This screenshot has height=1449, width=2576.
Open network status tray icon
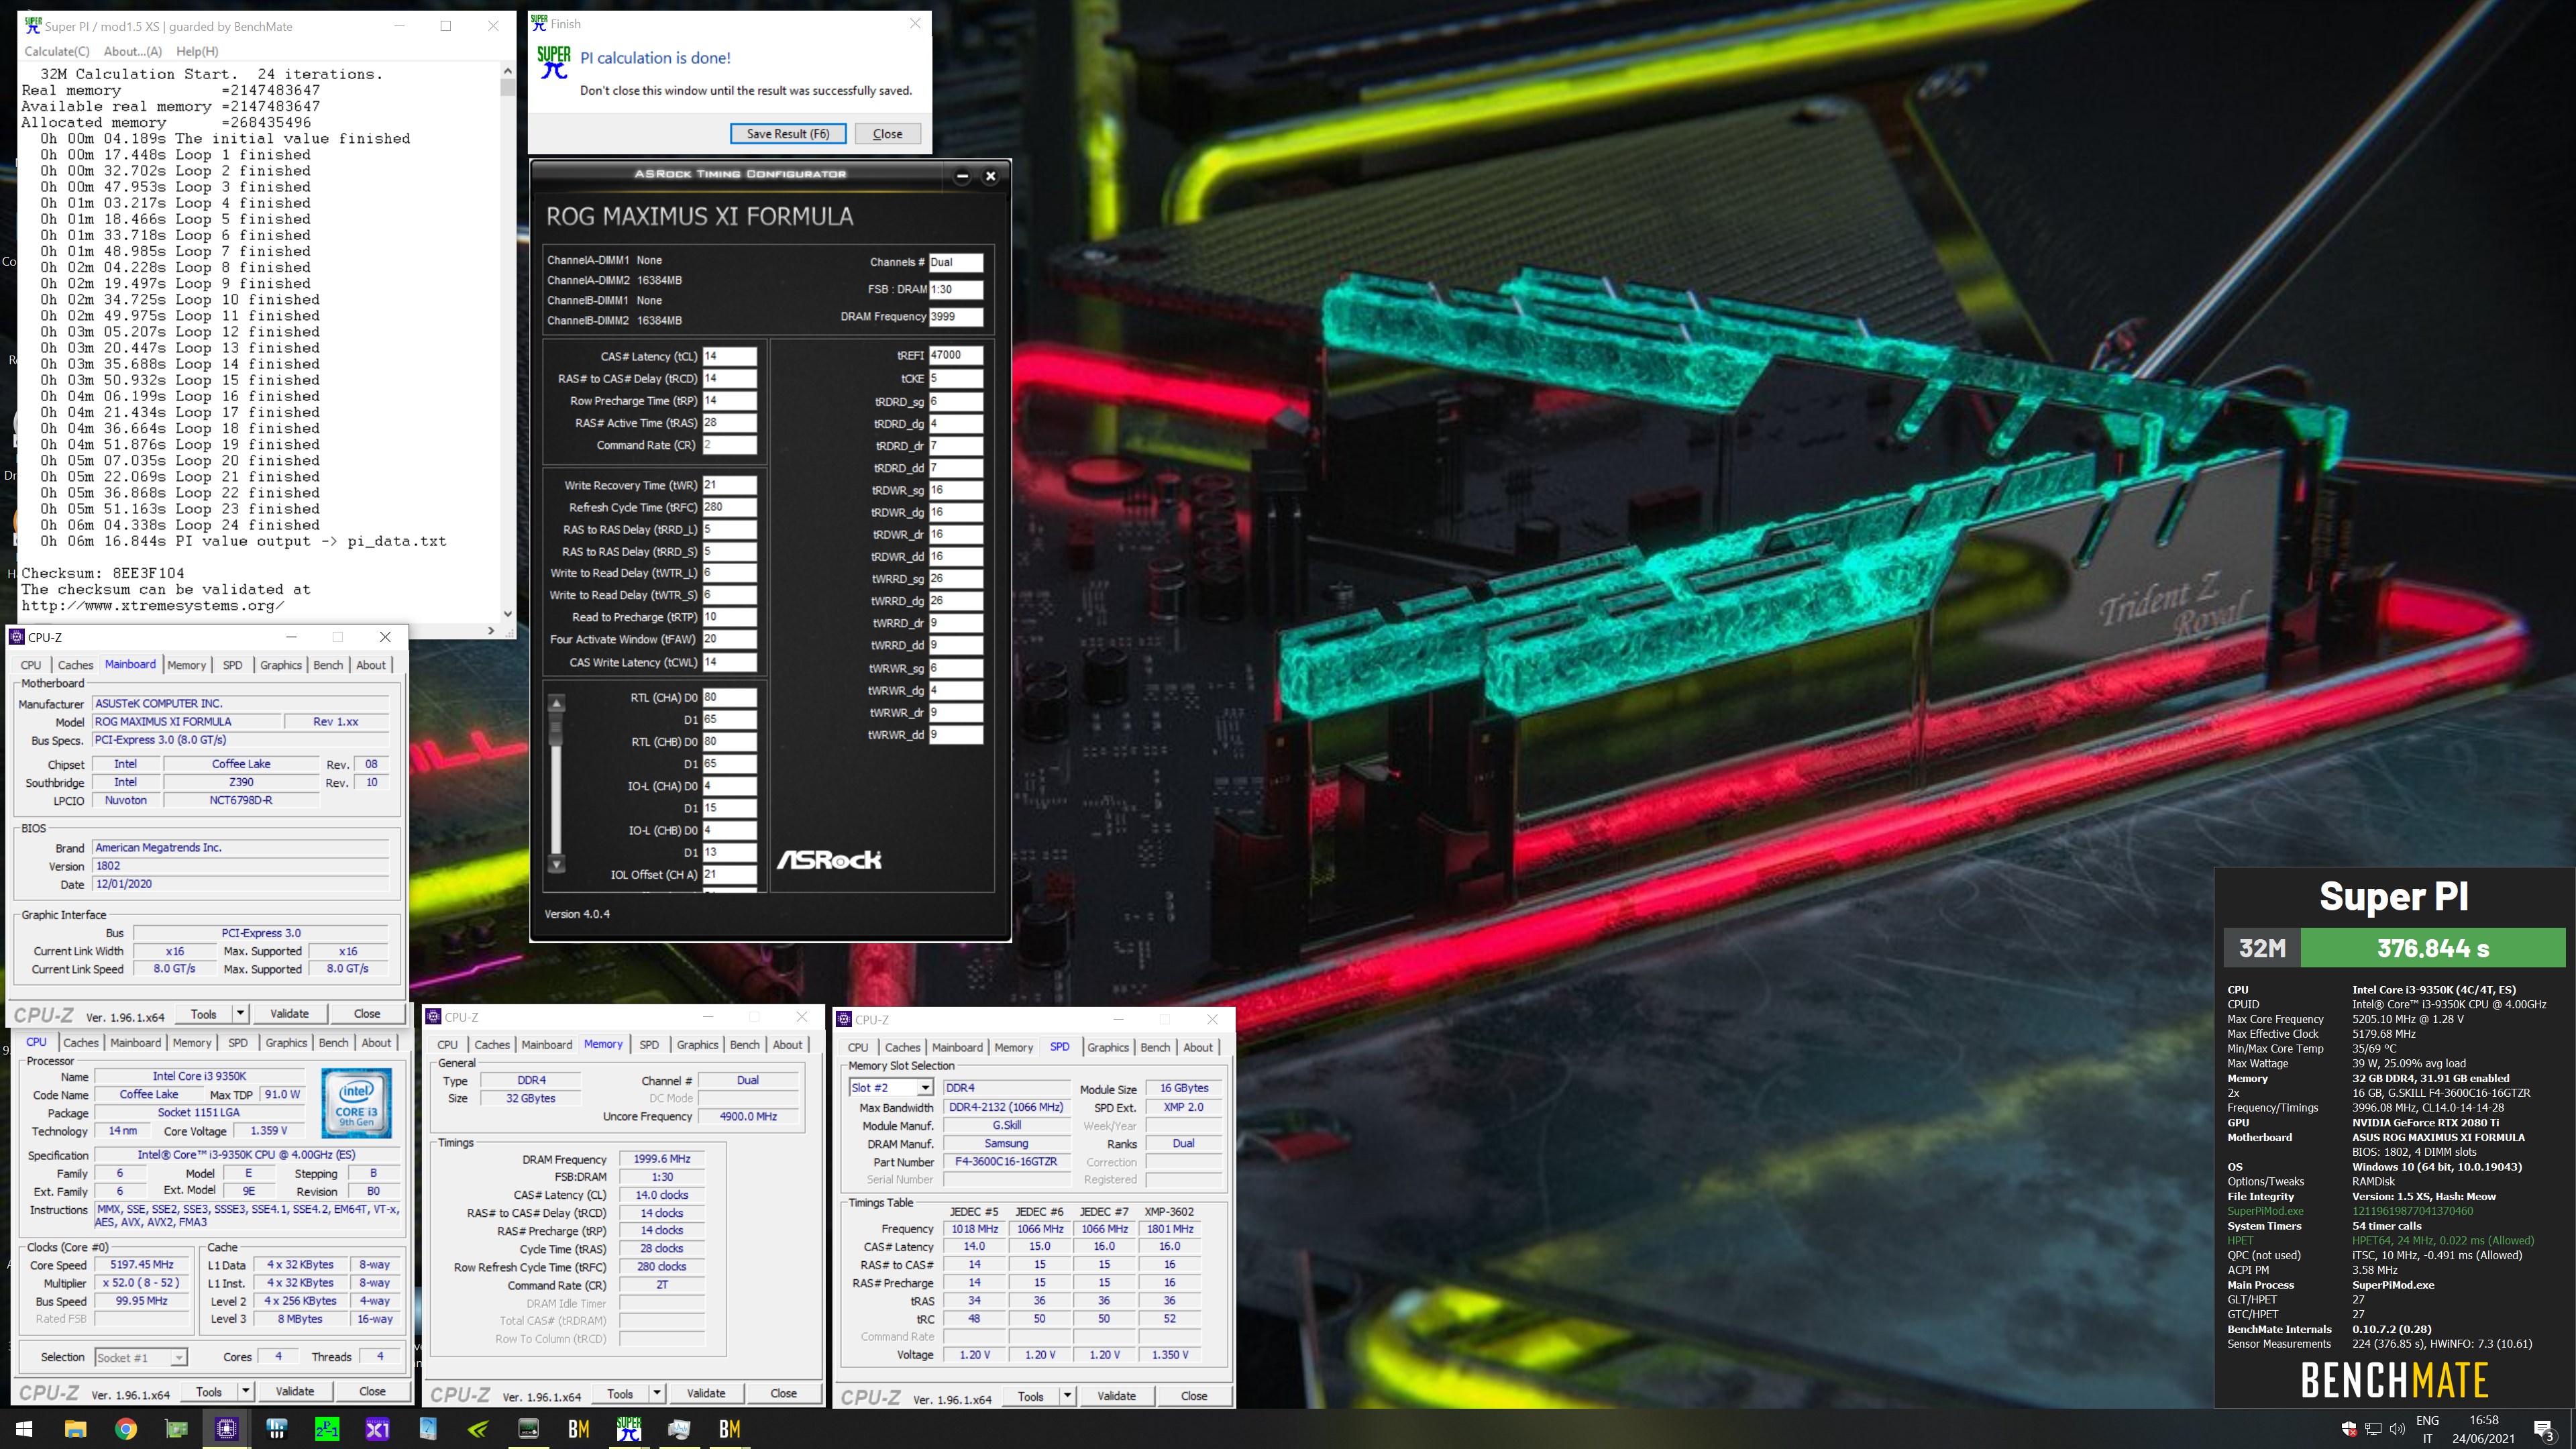pos(2373,1429)
